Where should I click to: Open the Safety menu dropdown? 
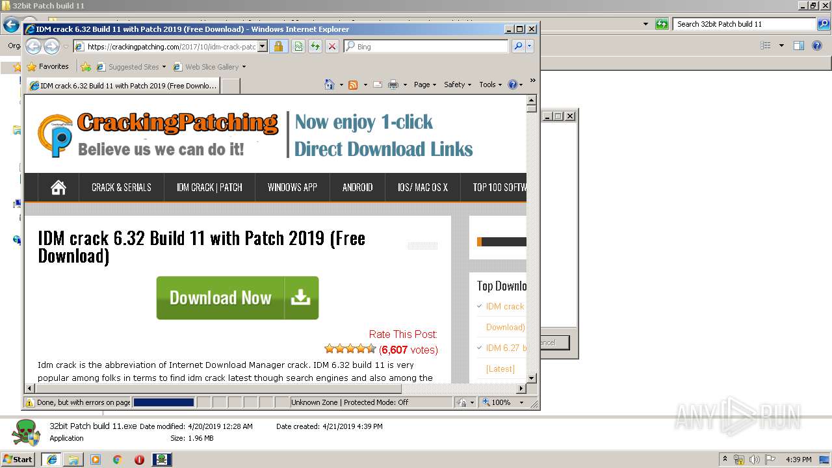[458, 84]
